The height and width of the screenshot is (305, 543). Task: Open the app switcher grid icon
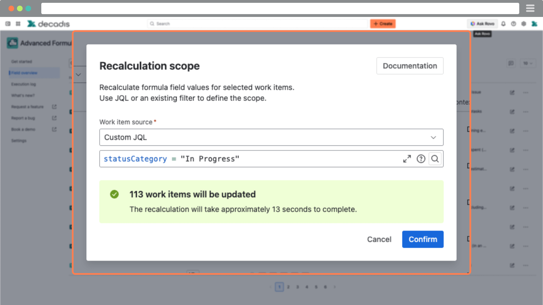tap(18, 24)
